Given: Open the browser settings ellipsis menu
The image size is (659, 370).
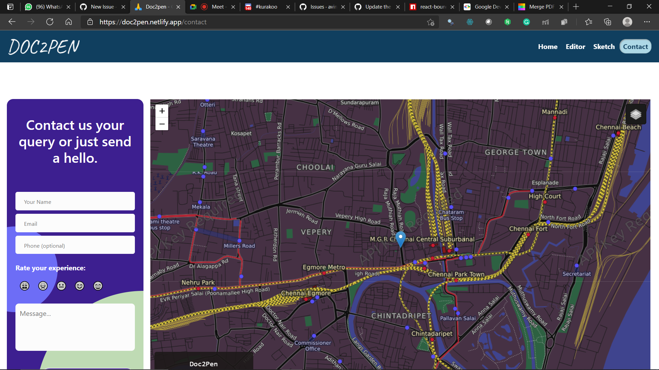Looking at the screenshot, I should 647,22.
